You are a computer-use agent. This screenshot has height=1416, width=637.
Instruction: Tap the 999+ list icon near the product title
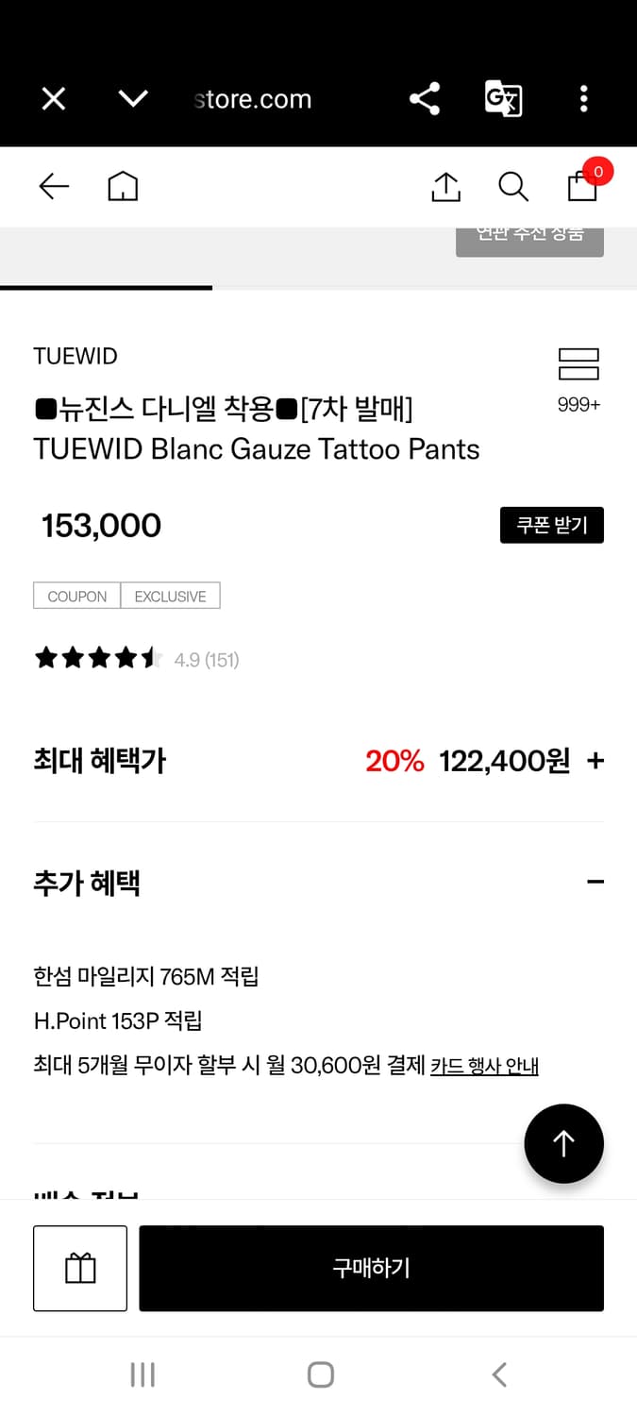point(578,364)
